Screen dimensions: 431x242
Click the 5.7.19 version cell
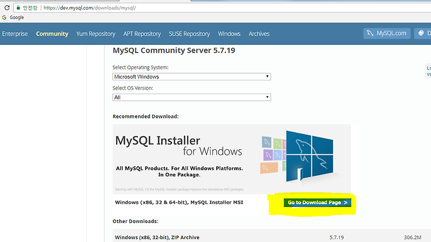(336, 237)
